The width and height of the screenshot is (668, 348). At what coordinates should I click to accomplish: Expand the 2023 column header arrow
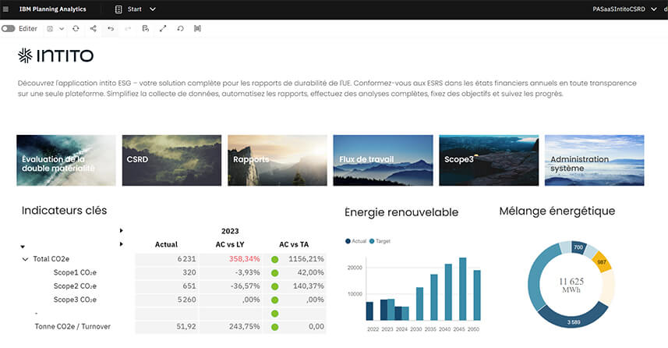pyautogui.click(x=121, y=231)
